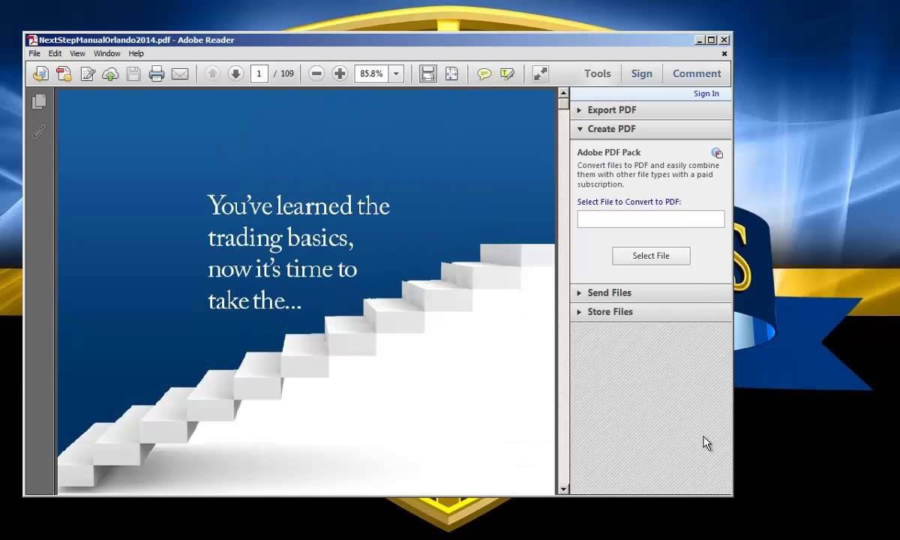Click the Save floppy disk icon
Image resolution: width=900 pixels, height=540 pixels.
point(133,73)
